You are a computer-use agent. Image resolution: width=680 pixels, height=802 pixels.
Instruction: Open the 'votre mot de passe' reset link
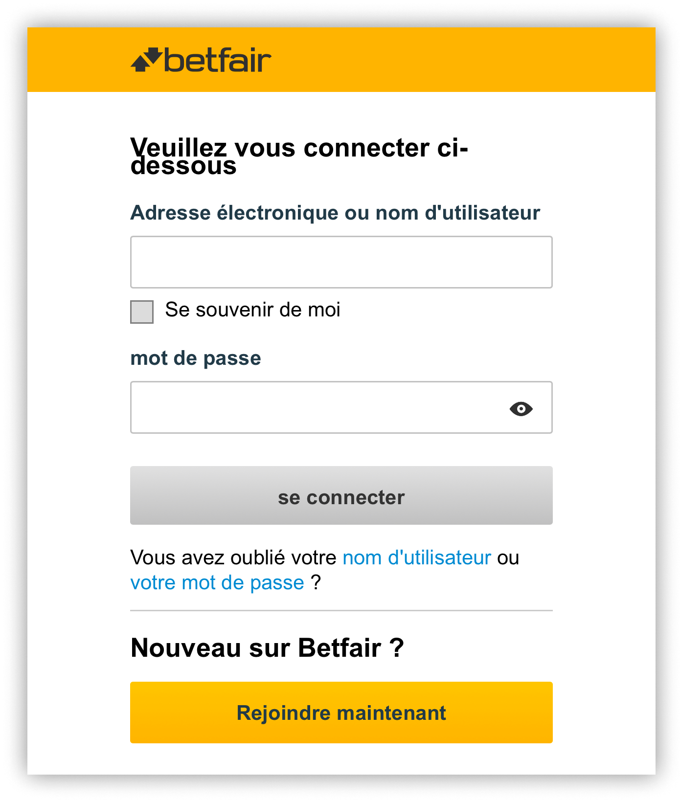(x=217, y=582)
